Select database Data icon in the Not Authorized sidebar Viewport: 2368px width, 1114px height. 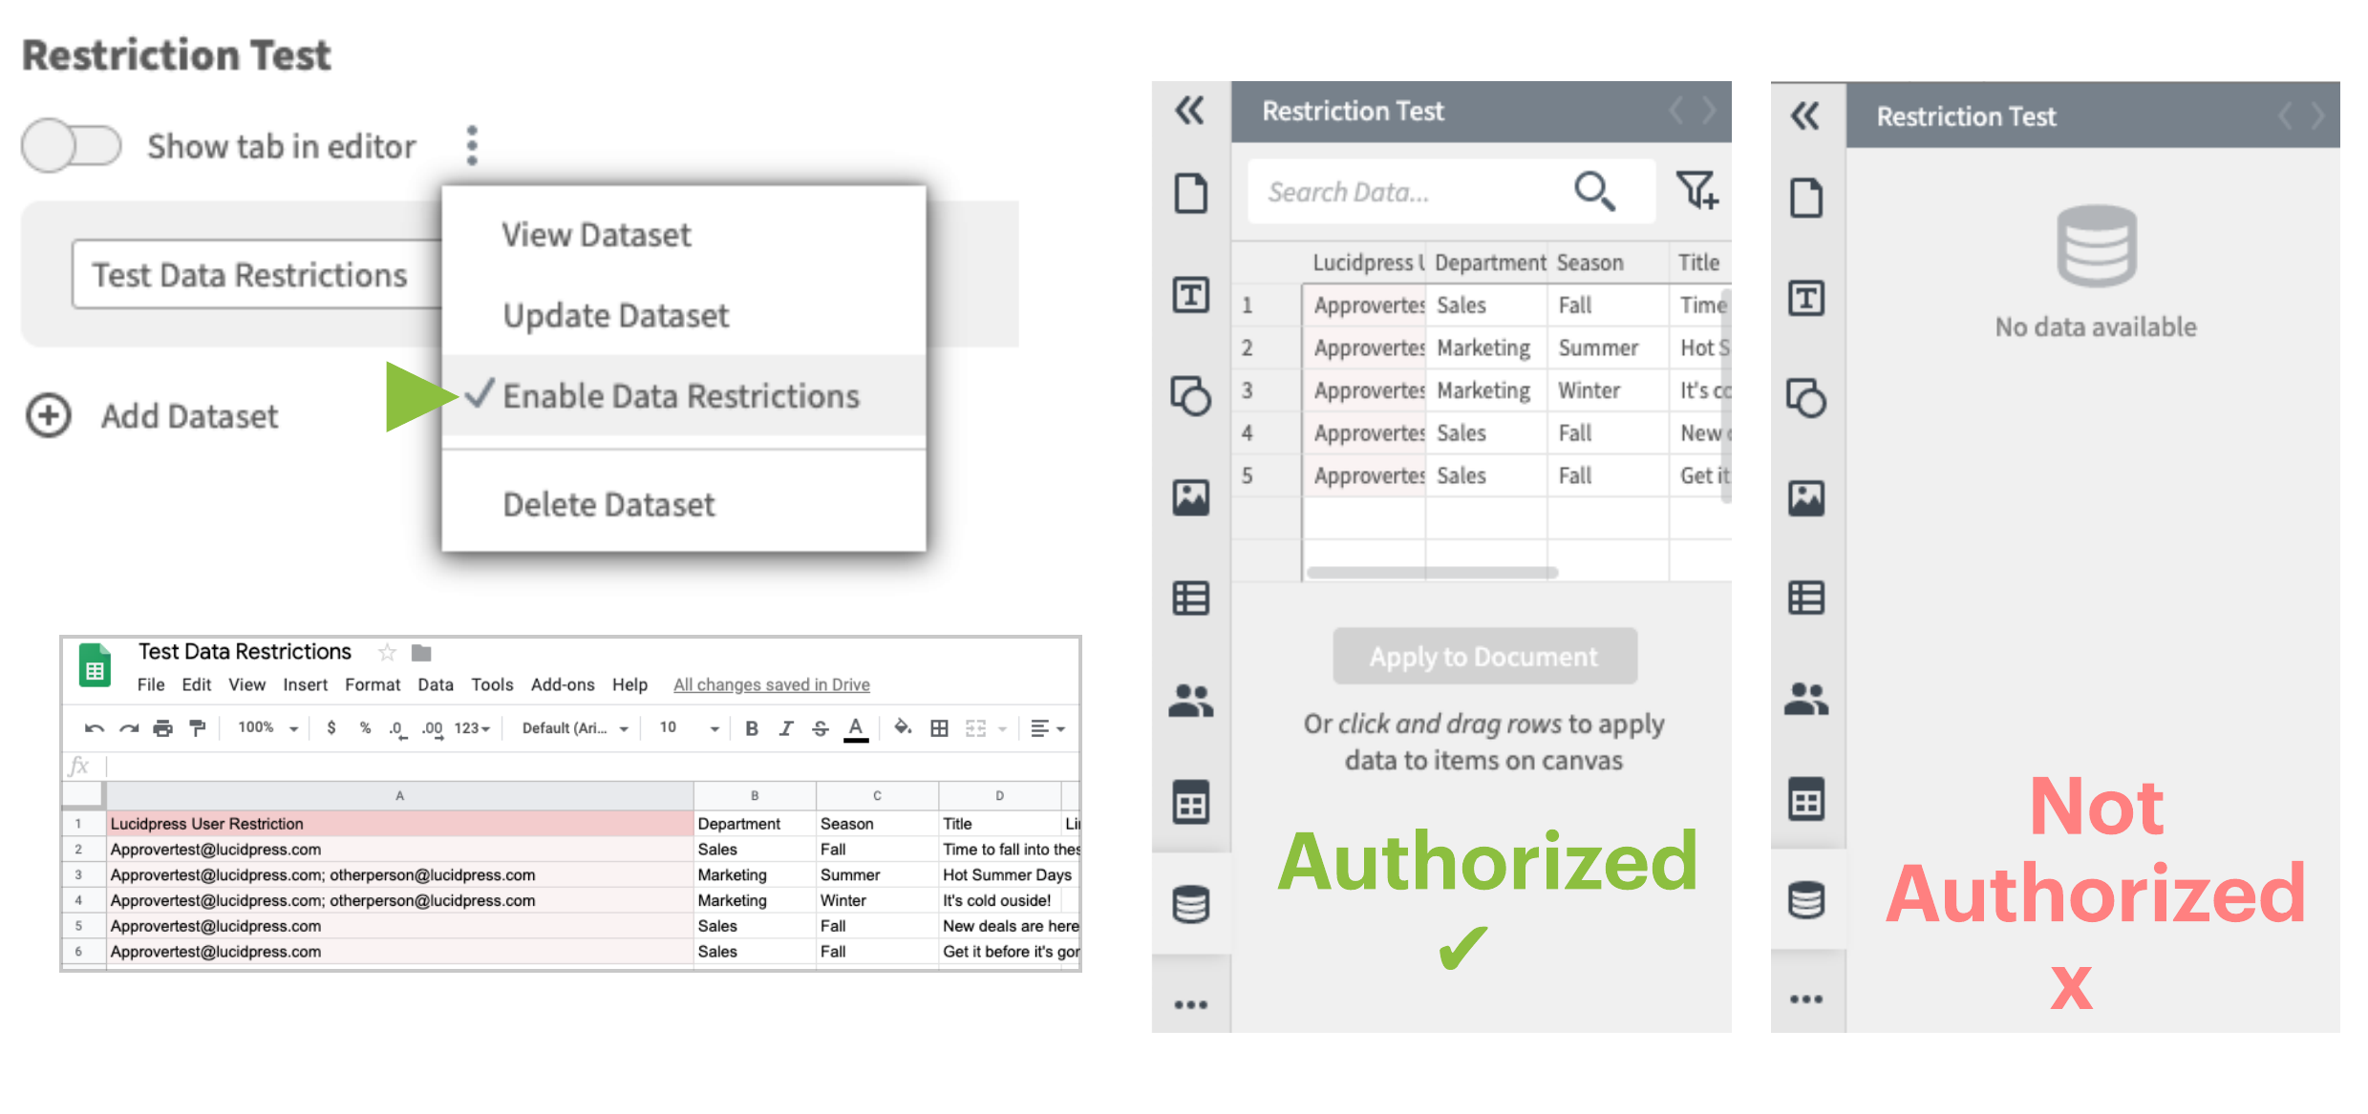pyautogui.click(x=1805, y=899)
